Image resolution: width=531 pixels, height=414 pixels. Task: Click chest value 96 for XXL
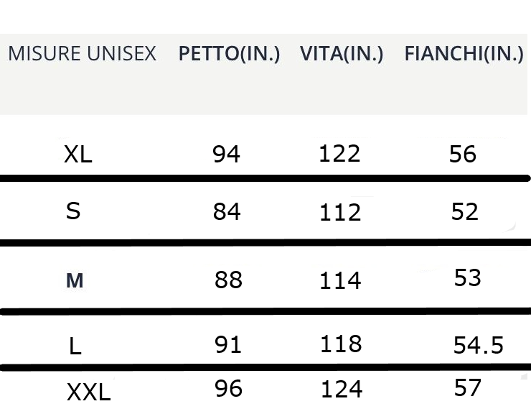tap(228, 389)
